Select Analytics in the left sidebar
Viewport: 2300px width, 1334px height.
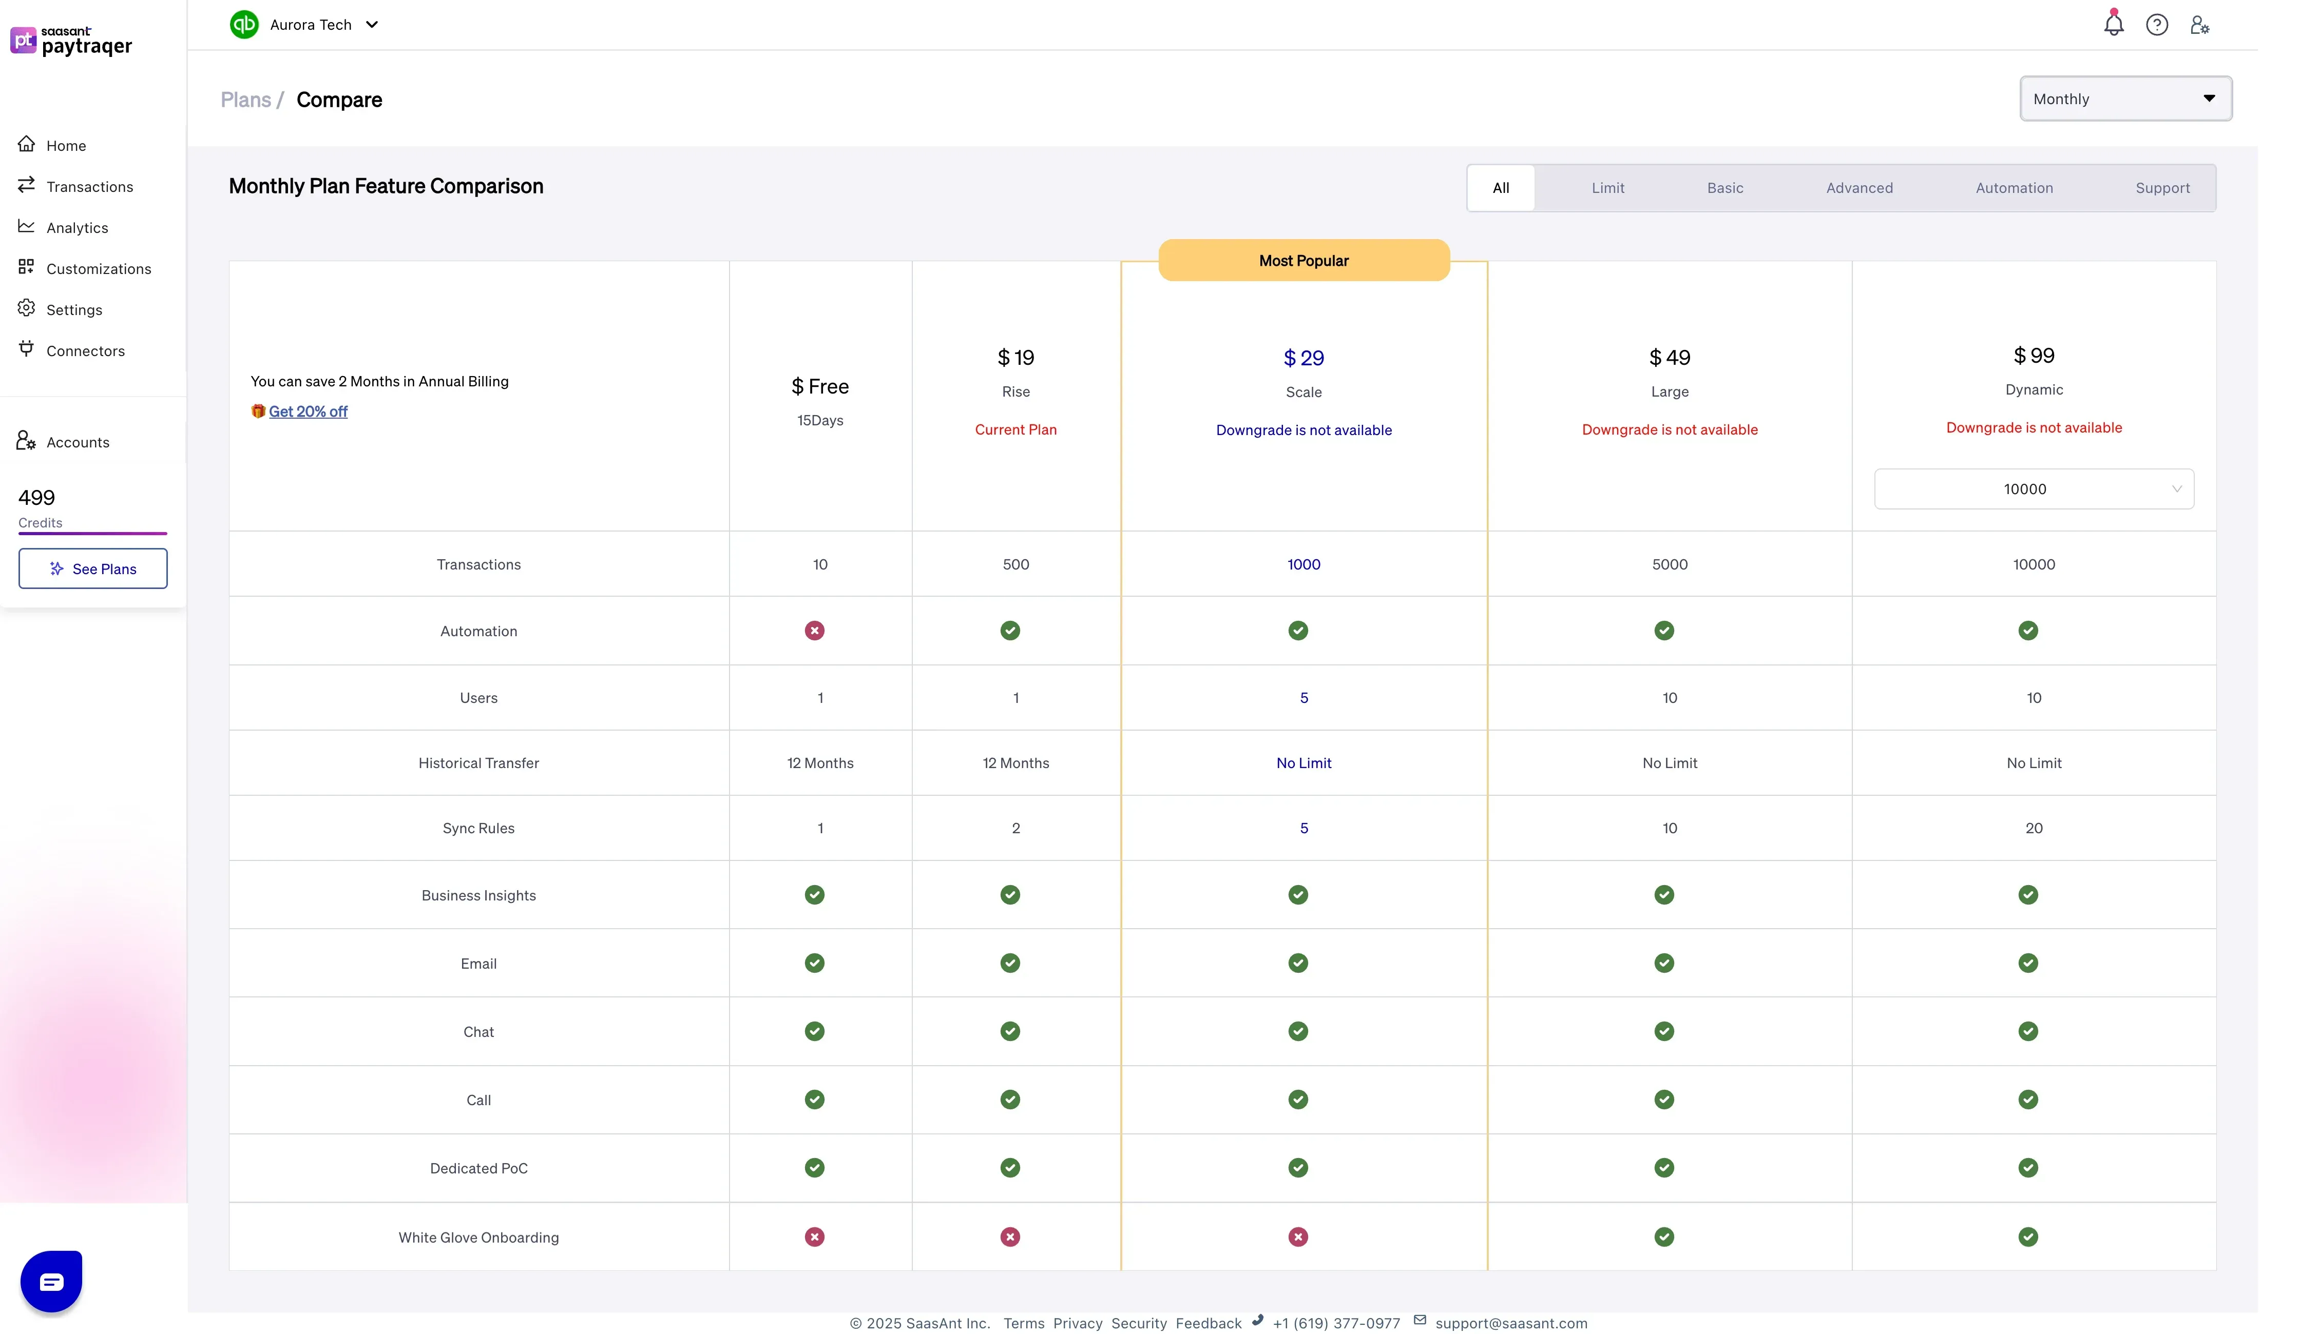(76, 227)
